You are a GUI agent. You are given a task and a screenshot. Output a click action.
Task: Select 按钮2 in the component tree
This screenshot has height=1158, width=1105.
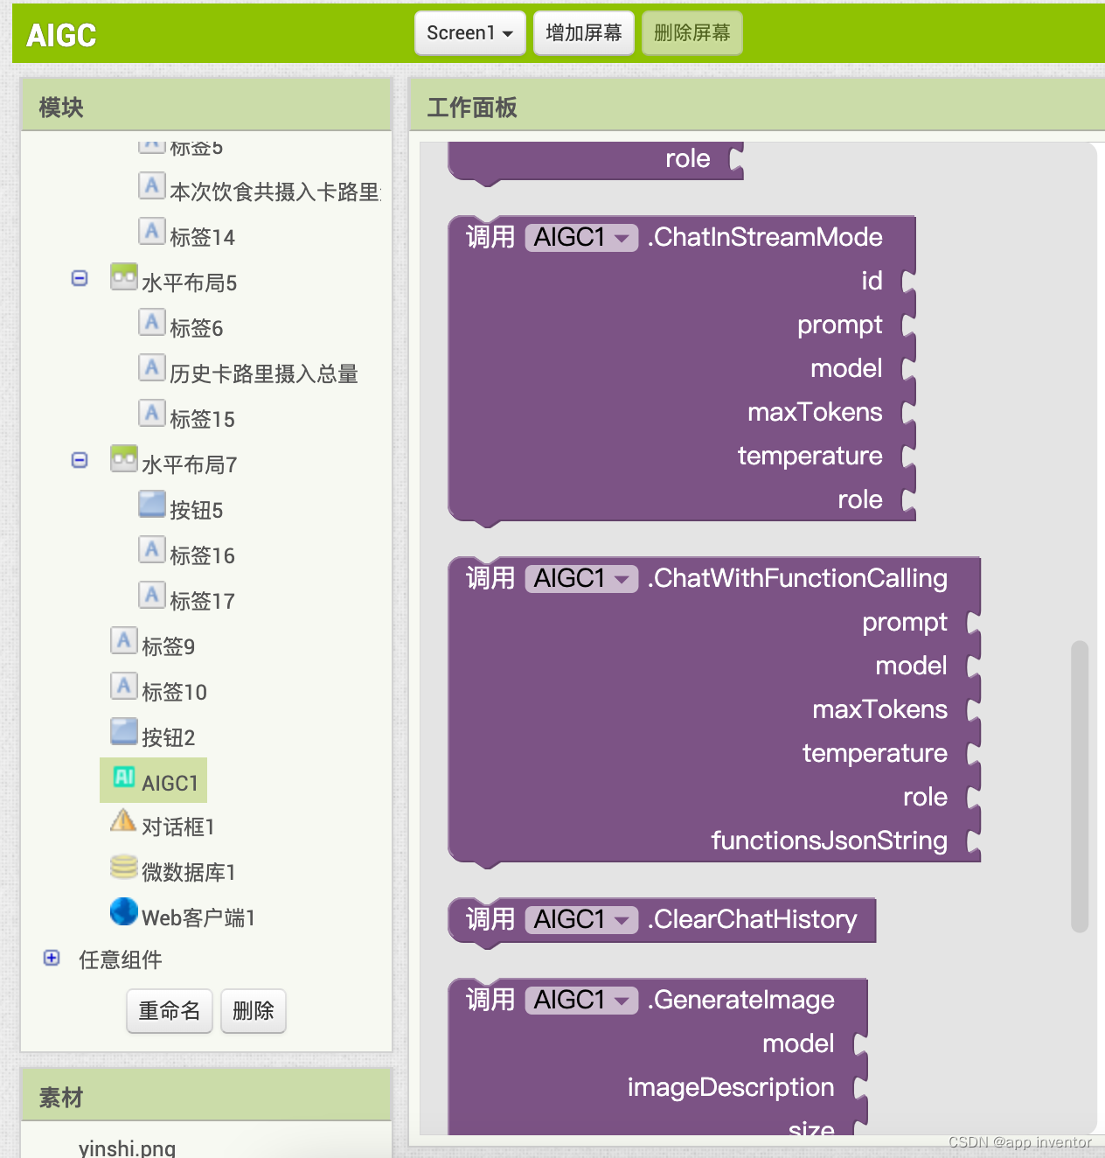168,737
